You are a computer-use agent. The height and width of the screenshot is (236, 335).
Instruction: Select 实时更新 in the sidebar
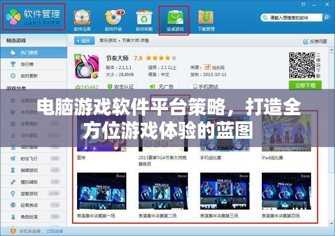(33, 75)
